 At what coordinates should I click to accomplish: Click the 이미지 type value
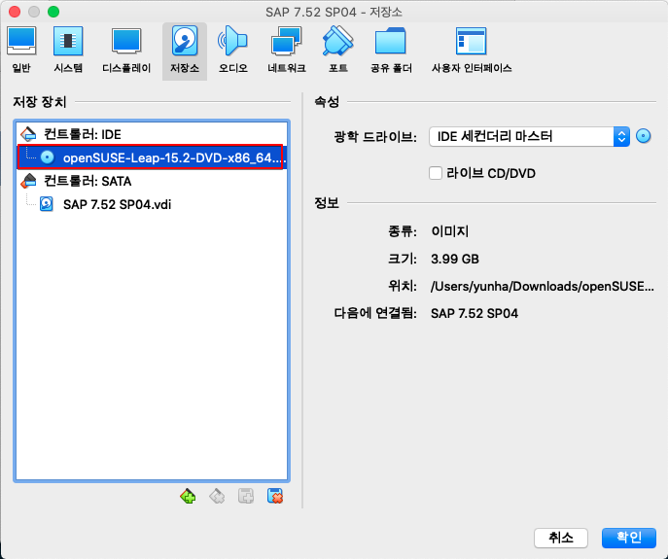click(x=450, y=231)
